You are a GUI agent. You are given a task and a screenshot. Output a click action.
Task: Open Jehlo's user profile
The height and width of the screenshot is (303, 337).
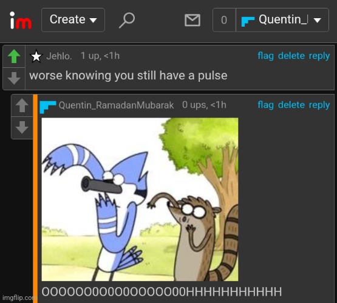59,56
